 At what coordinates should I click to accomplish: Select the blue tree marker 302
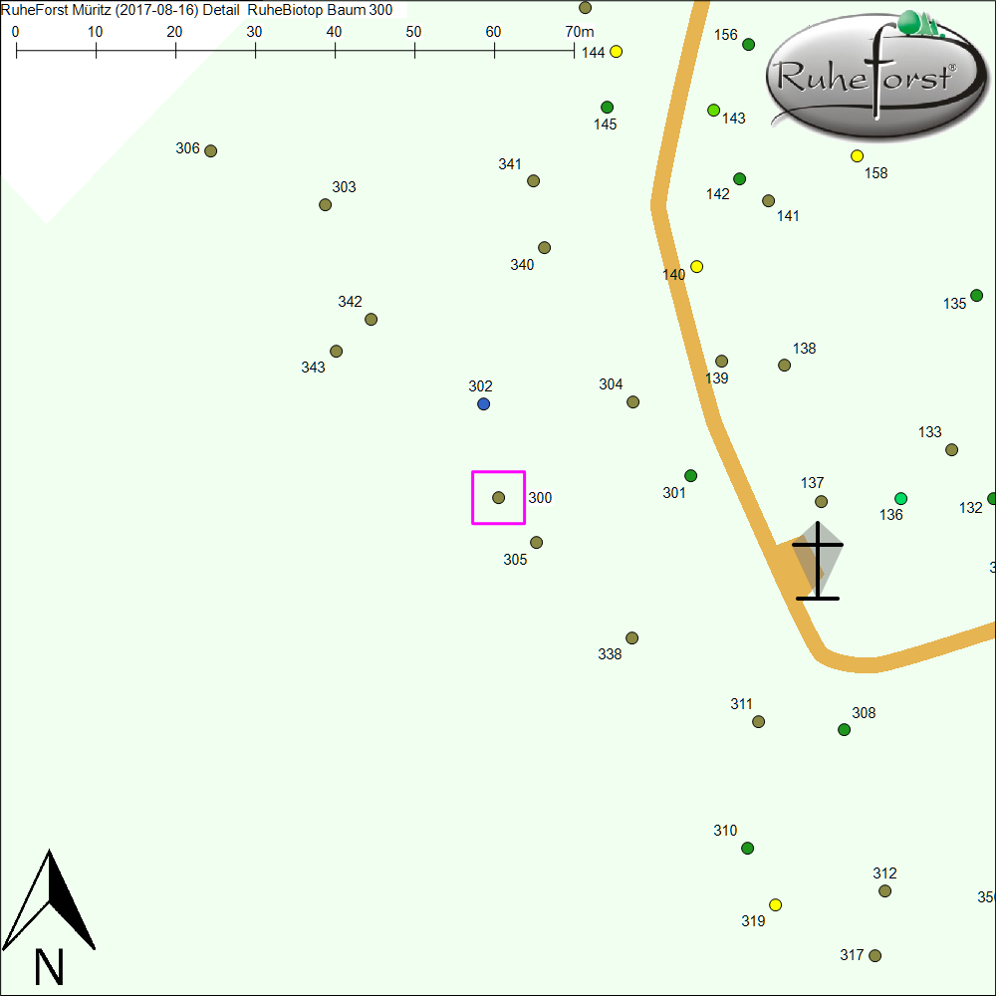(483, 404)
